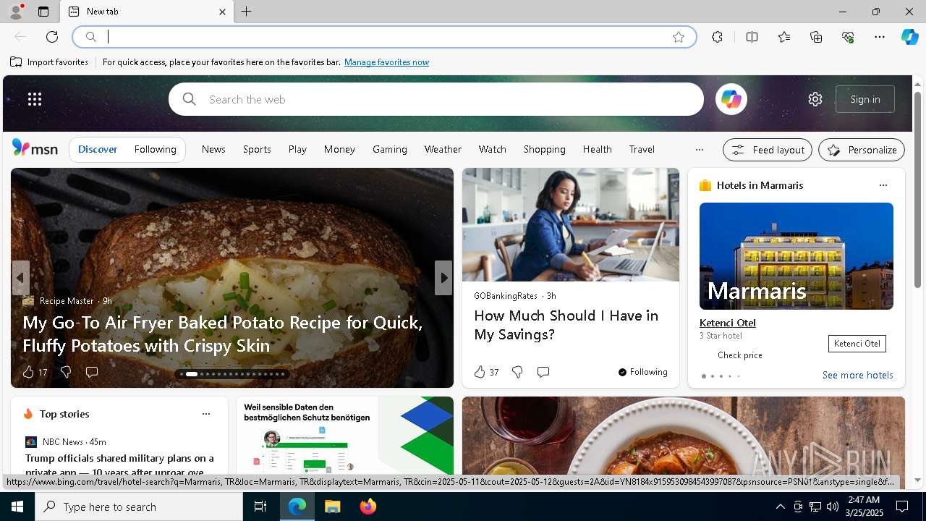Go to previous carousel slide
Image resolution: width=926 pixels, height=521 pixels.
[20, 278]
